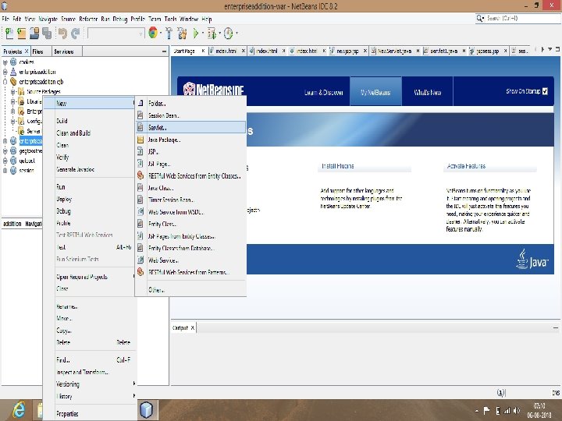562x421 pixels.
Task: Expand the cookies project node
Action: (x=5, y=62)
